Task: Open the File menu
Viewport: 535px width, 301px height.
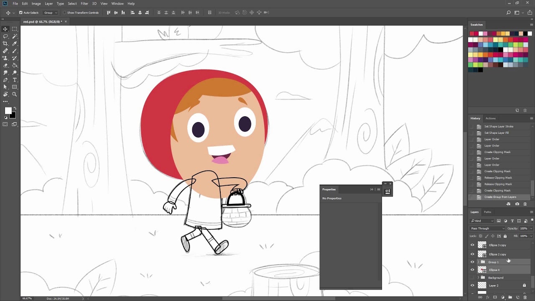Action: pos(15,3)
